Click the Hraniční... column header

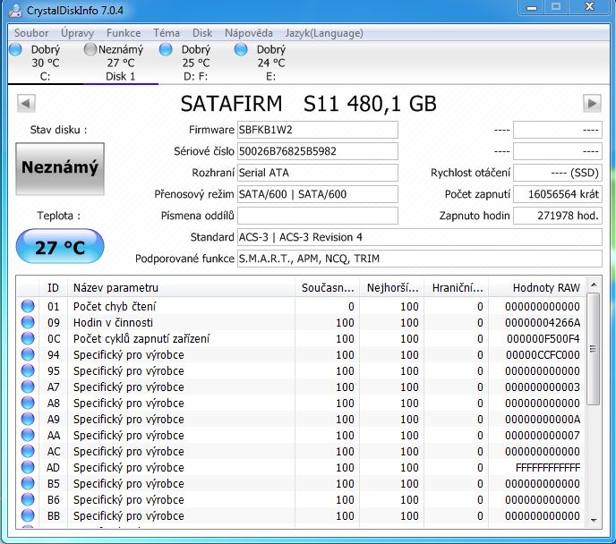[x=457, y=288]
